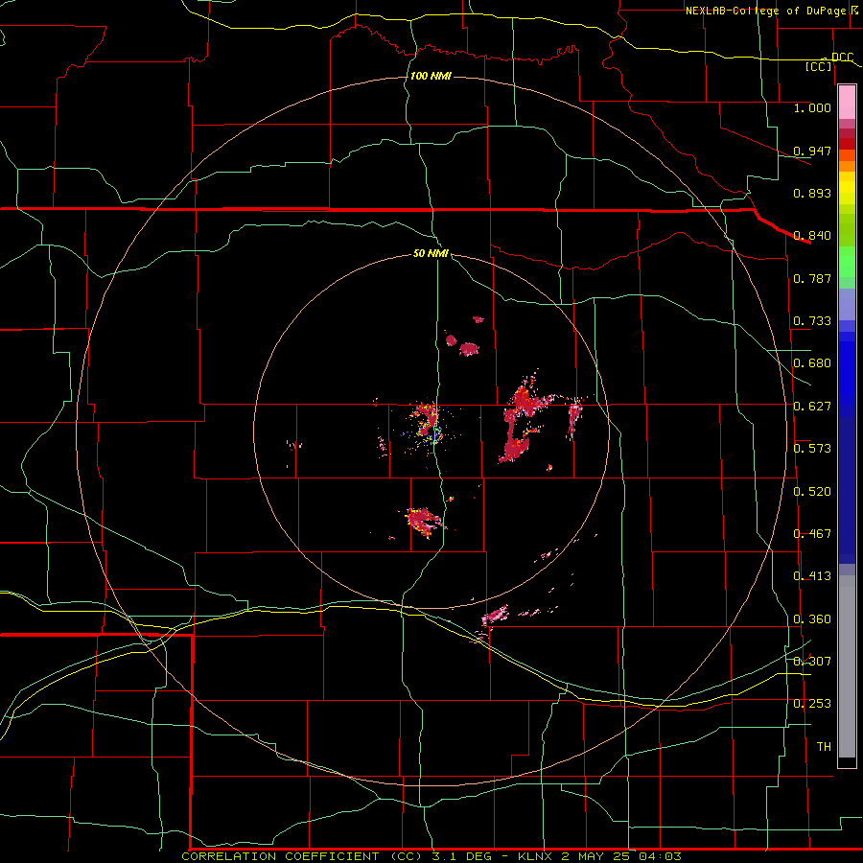Click the 1.000 value on the color scale

(812, 107)
